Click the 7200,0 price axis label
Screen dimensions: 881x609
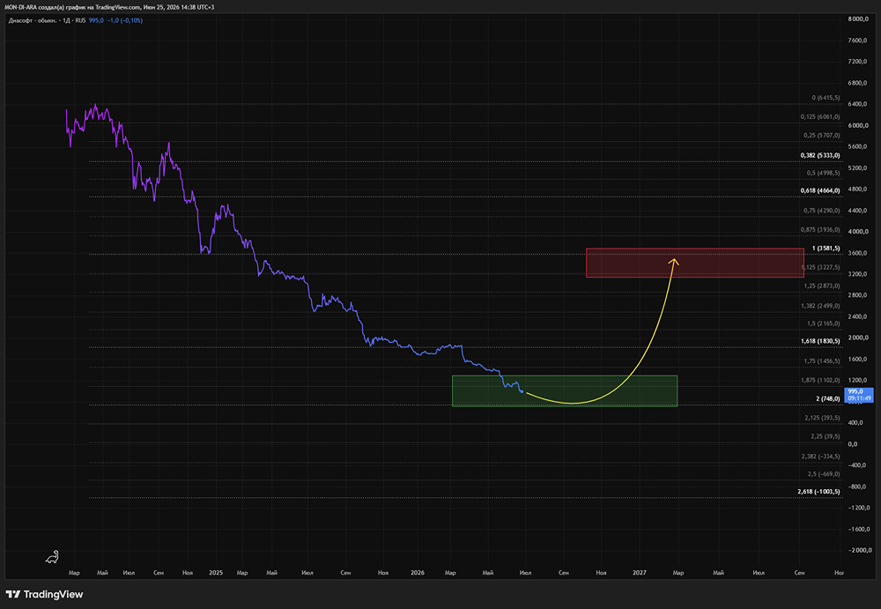coord(858,62)
